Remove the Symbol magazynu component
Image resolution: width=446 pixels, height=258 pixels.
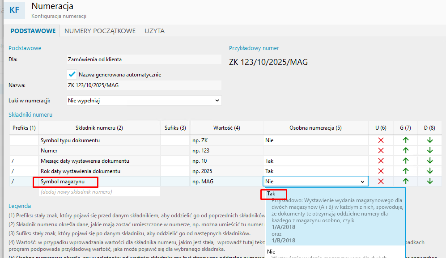(381, 182)
